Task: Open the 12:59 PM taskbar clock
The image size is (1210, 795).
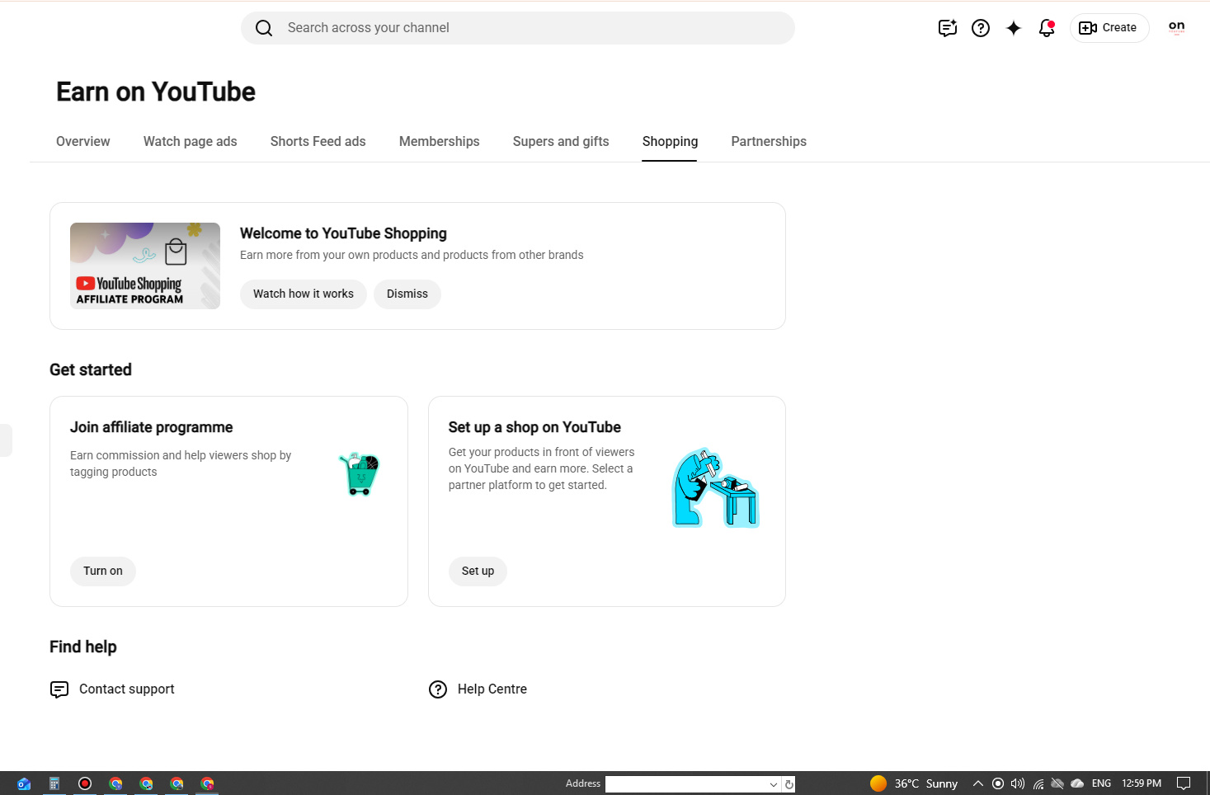Action: [x=1142, y=783]
